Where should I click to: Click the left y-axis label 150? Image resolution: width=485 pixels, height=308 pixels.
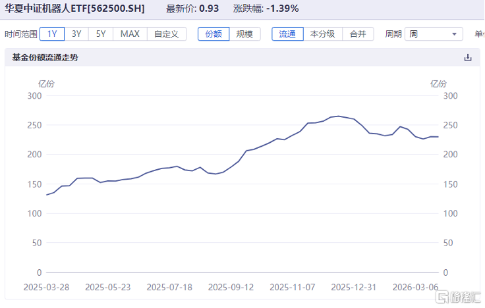click(x=35, y=184)
